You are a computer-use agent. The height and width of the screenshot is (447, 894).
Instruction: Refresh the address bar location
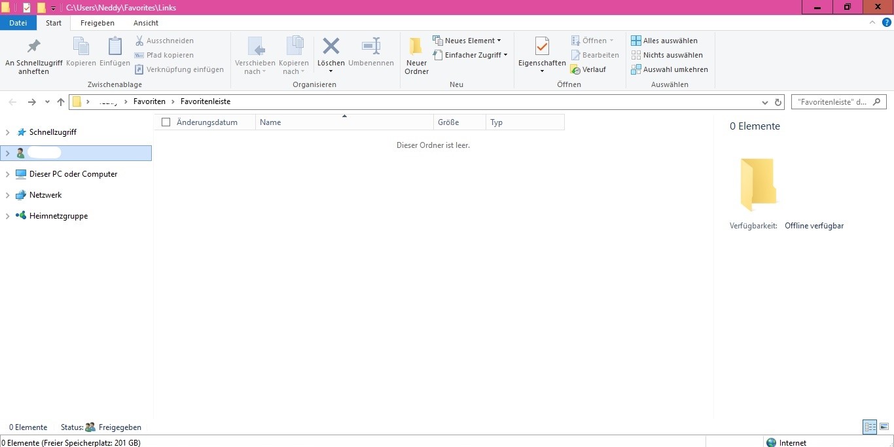click(x=778, y=102)
